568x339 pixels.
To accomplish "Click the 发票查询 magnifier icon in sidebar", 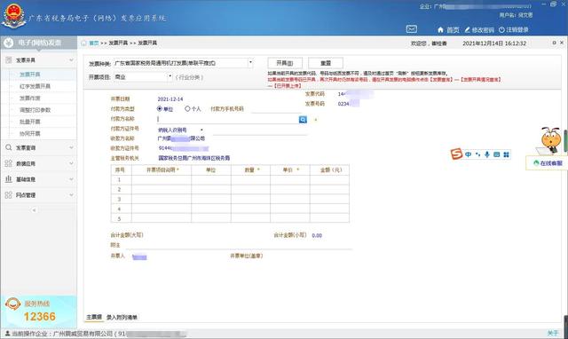I will [9, 148].
